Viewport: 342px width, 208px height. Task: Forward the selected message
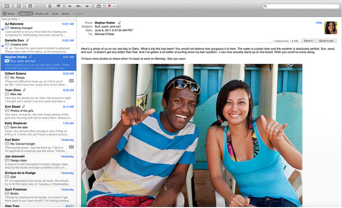pos(87,6)
